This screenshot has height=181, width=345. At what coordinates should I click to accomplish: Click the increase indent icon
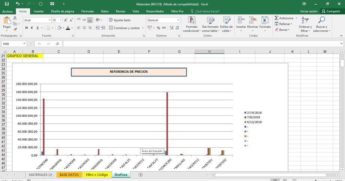[103, 28]
